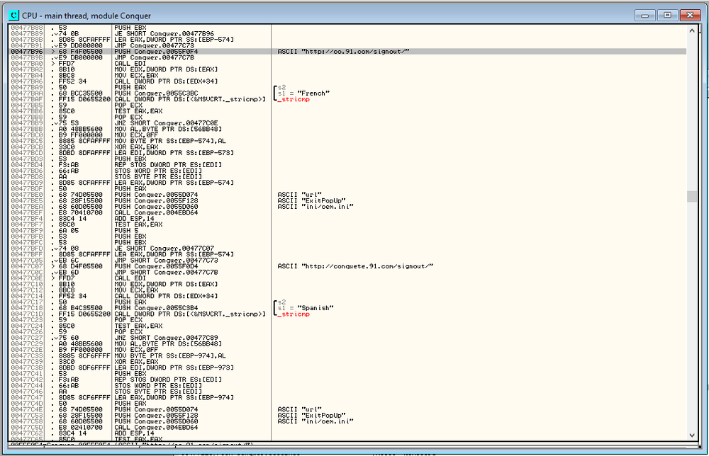Select the JE SHORT Conquer.00477C07 instruction
Viewport: 709px width, 456px height.
tap(156, 249)
